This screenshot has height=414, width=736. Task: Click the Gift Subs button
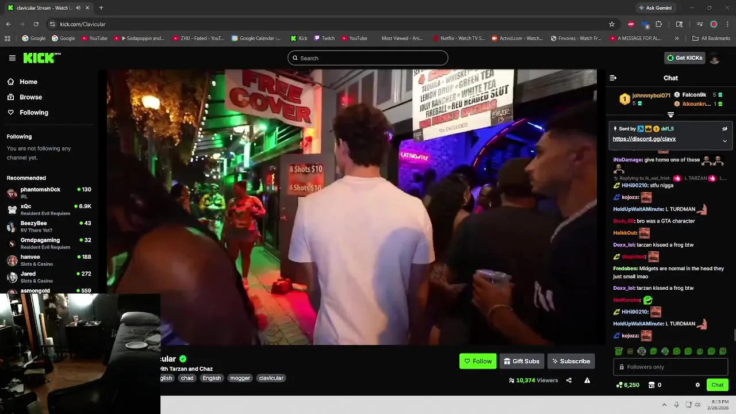522,361
